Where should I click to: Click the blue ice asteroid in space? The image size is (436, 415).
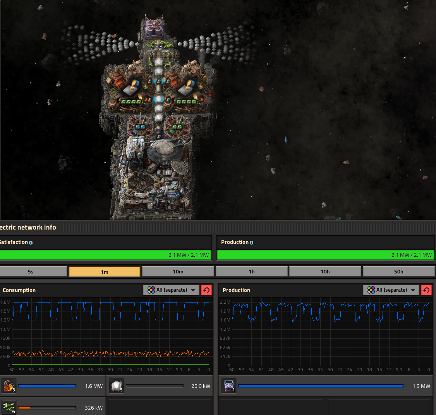point(286,140)
